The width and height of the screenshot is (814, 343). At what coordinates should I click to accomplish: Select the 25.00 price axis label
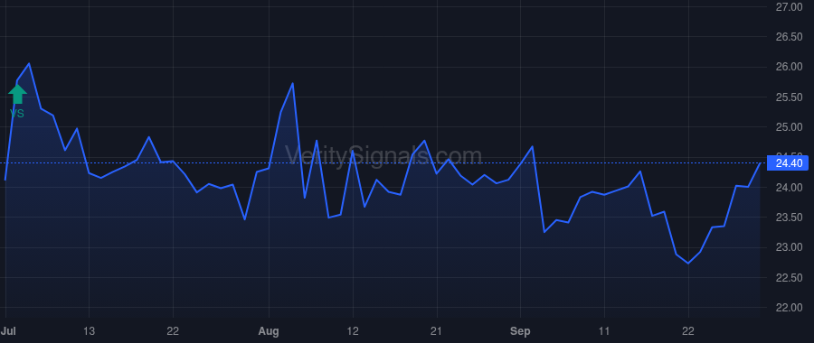tap(789, 127)
